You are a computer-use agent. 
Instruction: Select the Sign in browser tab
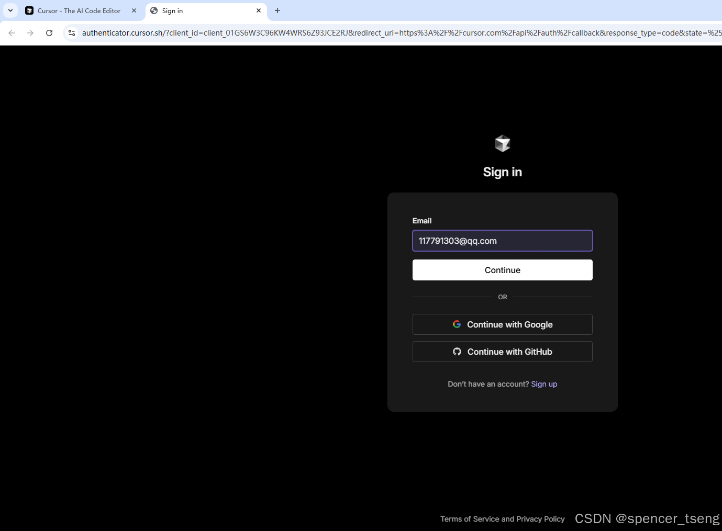coord(206,10)
